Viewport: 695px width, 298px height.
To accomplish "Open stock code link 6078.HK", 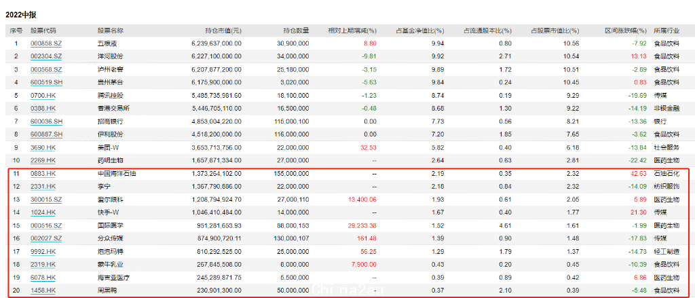I will [x=43, y=277].
